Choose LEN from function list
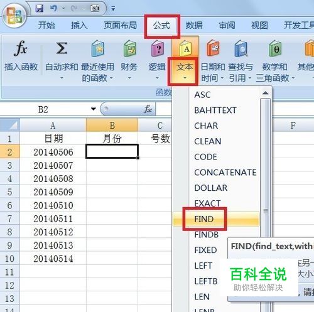314x312 pixels. [x=202, y=296]
